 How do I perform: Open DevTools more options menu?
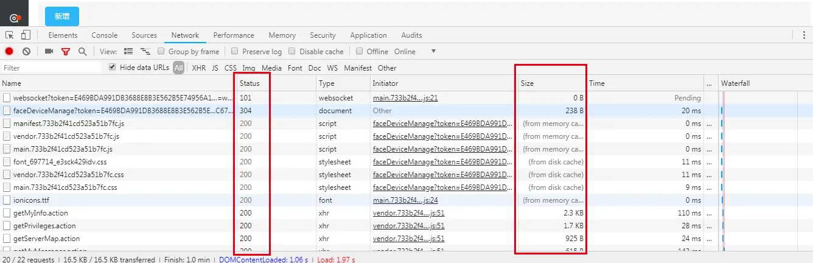[x=804, y=35]
